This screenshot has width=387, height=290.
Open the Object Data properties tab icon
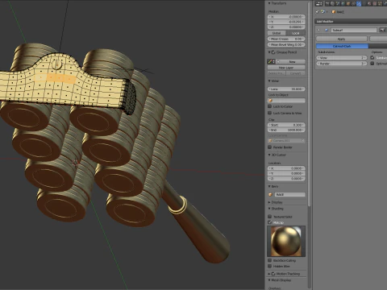364,4
